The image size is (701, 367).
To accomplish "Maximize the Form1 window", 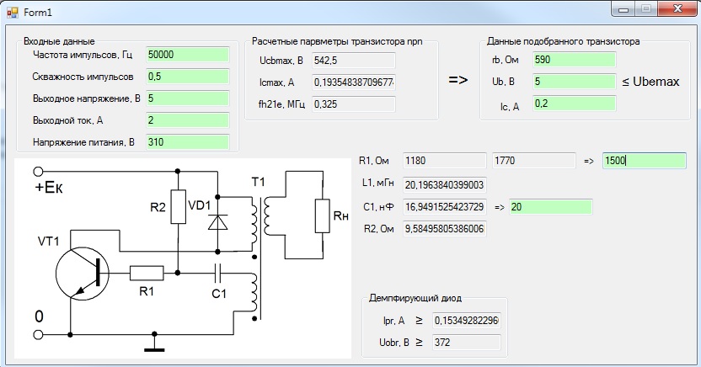I will coord(645,9).
